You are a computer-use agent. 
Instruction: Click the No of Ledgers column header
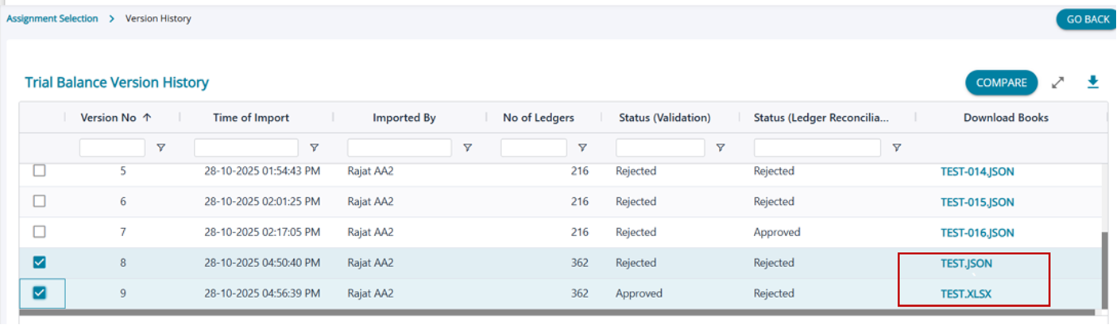[x=538, y=118]
